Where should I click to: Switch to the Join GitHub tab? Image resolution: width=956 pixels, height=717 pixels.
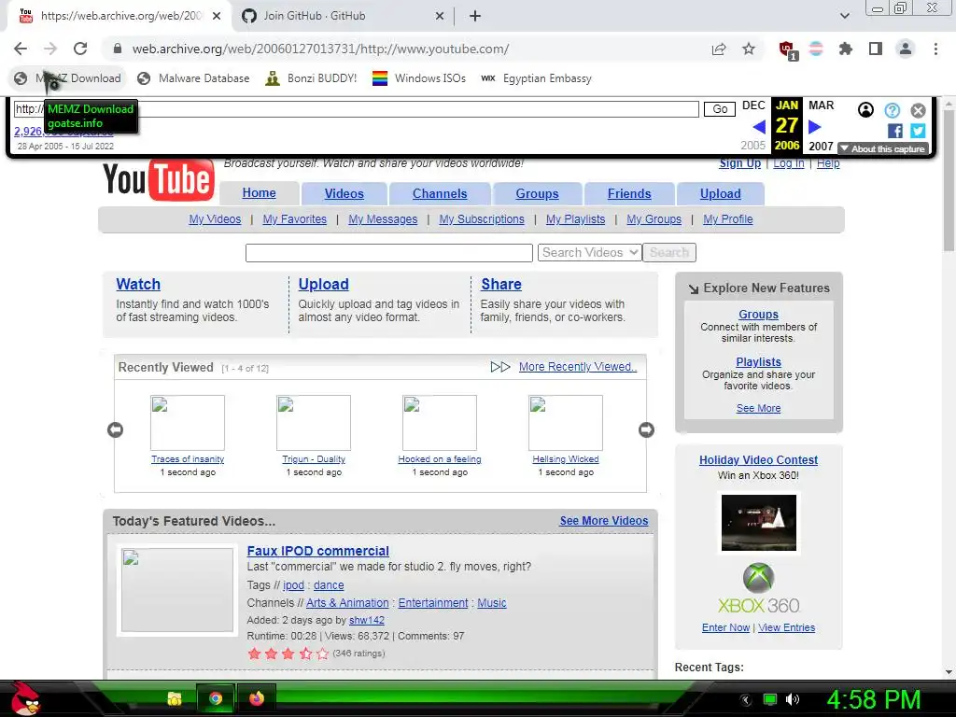click(344, 17)
